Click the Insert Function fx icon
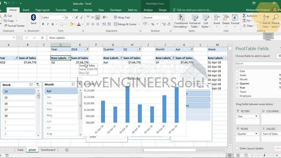The width and height of the screenshot is (281, 158). tap(42, 38)
